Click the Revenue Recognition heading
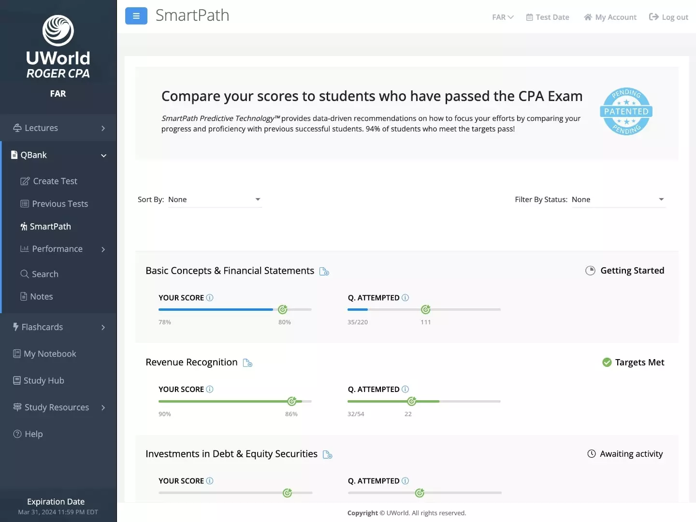This screenshot has height=522, width=696. pyautogui.click(x=191, y=362)
